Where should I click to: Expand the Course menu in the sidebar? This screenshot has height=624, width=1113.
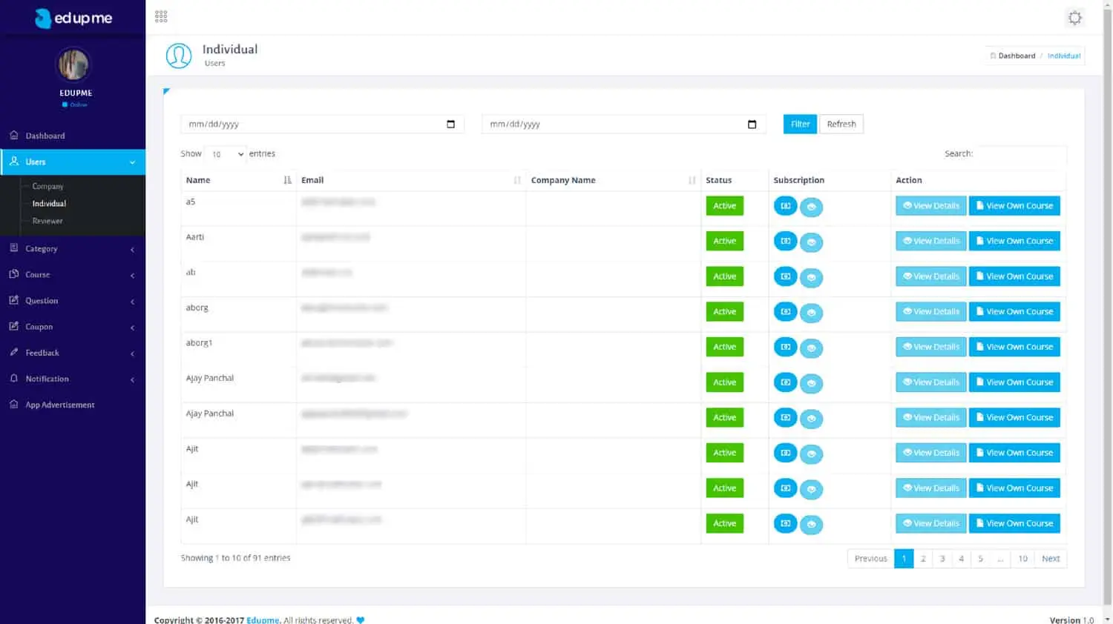pyautogui.click(x=37, y=274)
